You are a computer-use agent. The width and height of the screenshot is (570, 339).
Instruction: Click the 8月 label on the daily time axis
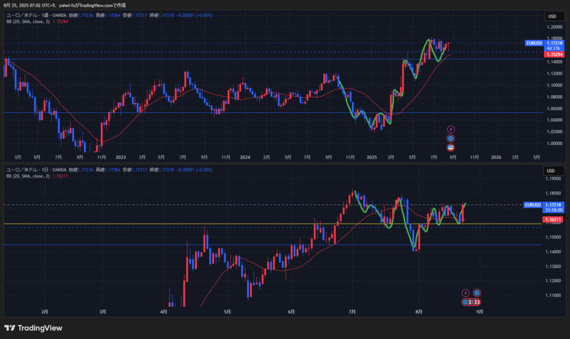coord(419,312)
